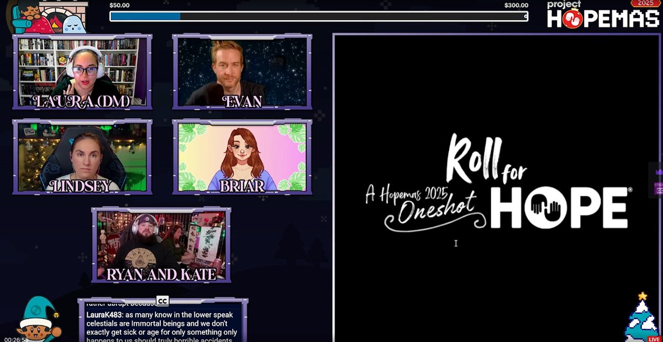663x342 pixels.
Task: Click the $300.00 goal amount label
Action: [516, 6]
